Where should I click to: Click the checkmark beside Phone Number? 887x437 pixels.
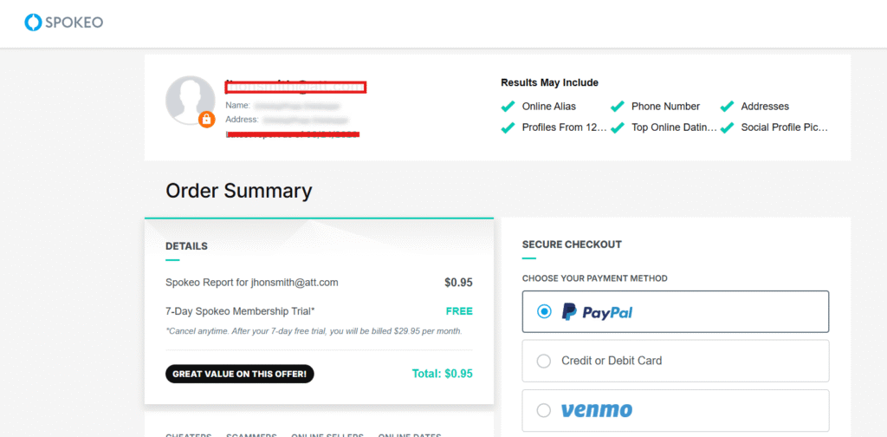(x=618, y=107)
